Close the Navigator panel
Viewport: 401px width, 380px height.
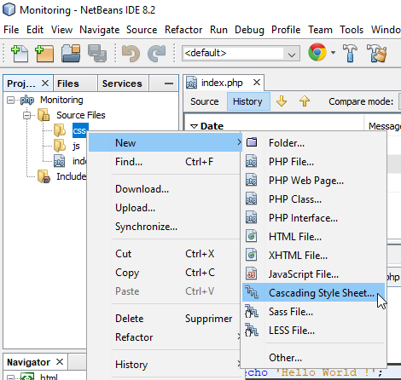coord(60,361)
